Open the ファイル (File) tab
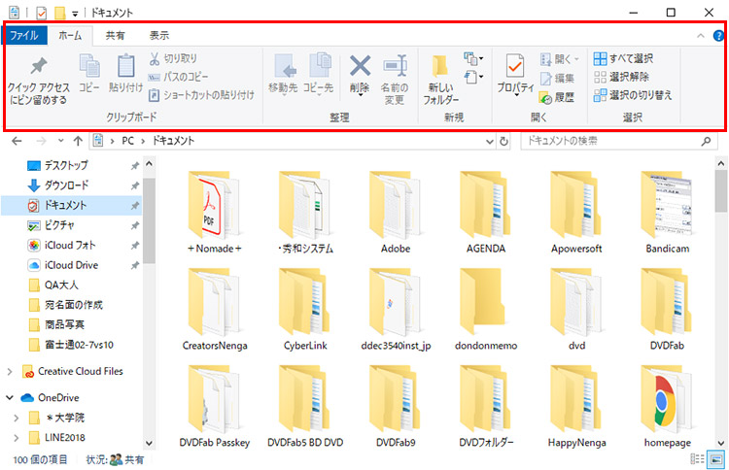This screenshot has width=729, height=470. coord(24,35)
